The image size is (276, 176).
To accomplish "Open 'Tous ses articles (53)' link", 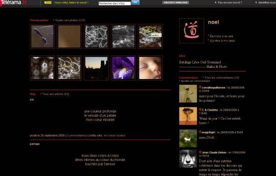I will [55, 94].
